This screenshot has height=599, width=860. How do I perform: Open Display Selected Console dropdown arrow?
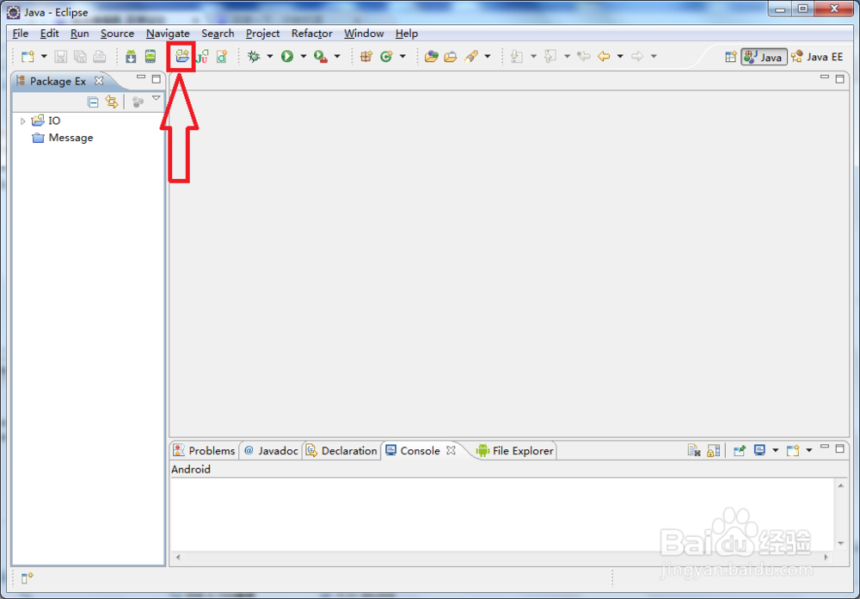coord(776,451)
